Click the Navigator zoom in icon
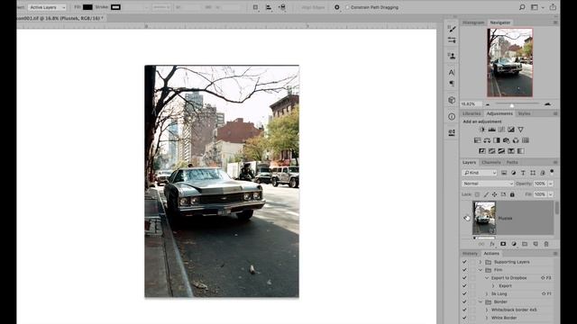Screen dimensions: 577x324 [x=547, y=104]
